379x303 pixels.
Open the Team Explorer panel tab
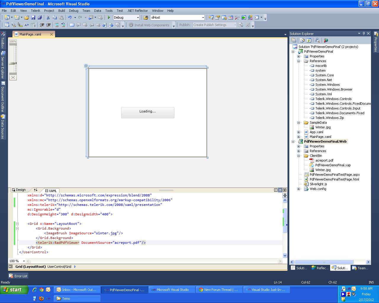(x=360, y=268)
